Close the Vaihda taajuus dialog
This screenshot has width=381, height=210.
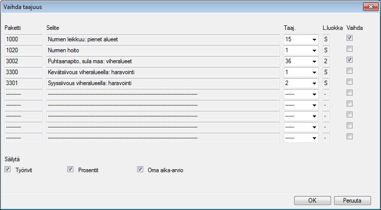[371, 7]
